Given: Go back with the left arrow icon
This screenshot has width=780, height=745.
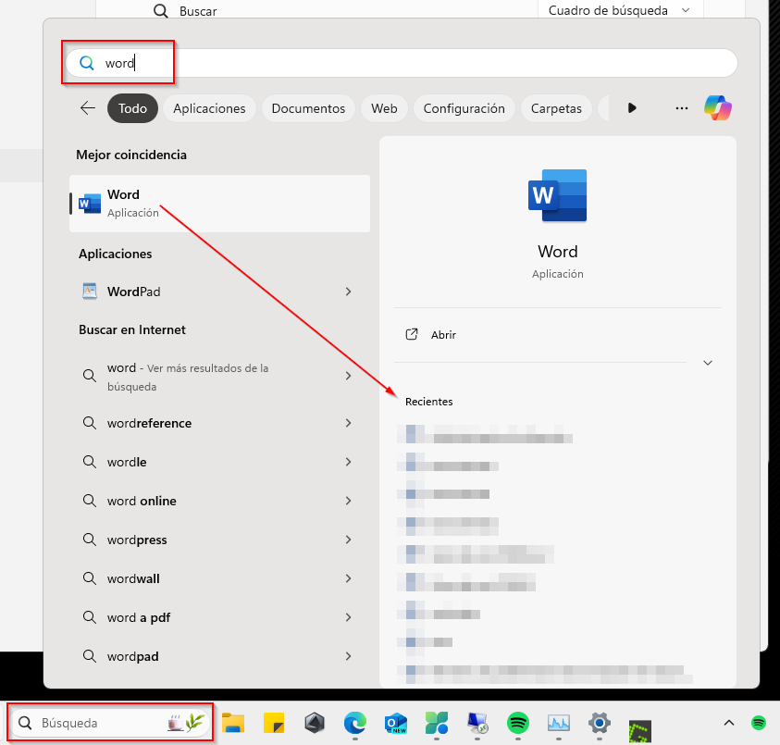Looking at the screenshot, I should click(x=88, y=108).
